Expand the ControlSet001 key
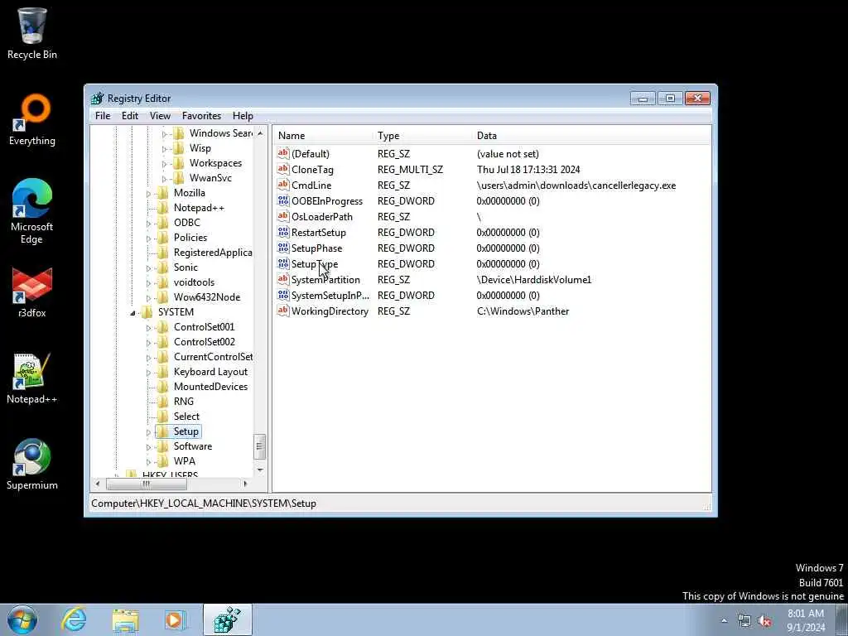848x636 pixels. 149,327
